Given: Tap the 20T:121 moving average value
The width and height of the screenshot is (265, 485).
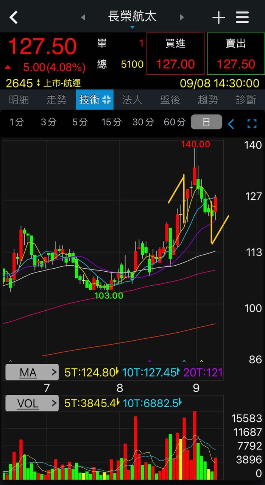Looking at the screenshot, I should (203, 372).
